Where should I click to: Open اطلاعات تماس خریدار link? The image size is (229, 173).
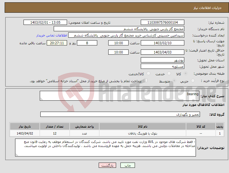tap(52, 35)
